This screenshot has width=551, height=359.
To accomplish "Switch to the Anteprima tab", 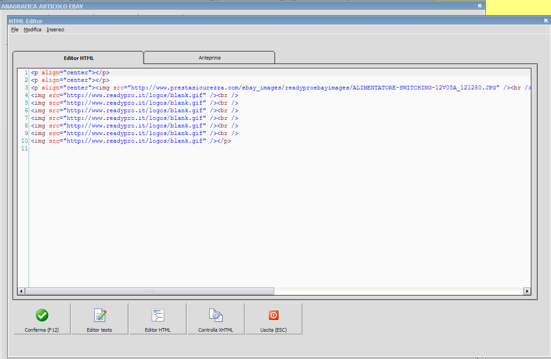I will click(209, 58).
